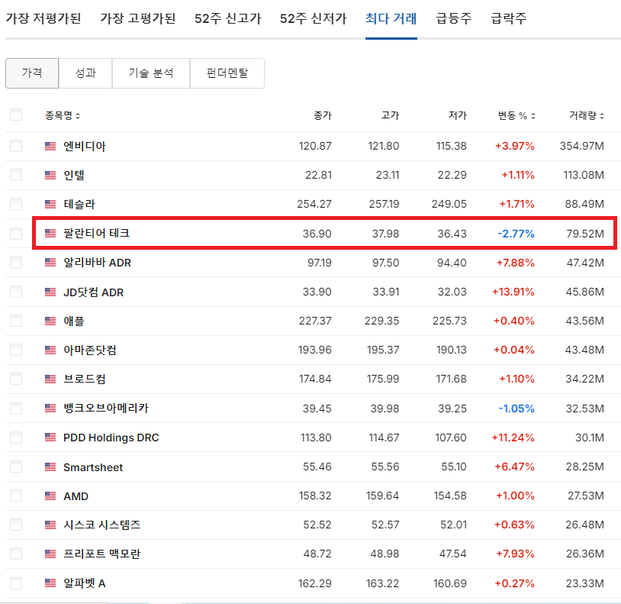
Task: Click the US flag icon next to 엔비디아
Action: [50, 147]
